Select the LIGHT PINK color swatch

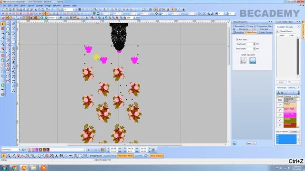point(290,110)
